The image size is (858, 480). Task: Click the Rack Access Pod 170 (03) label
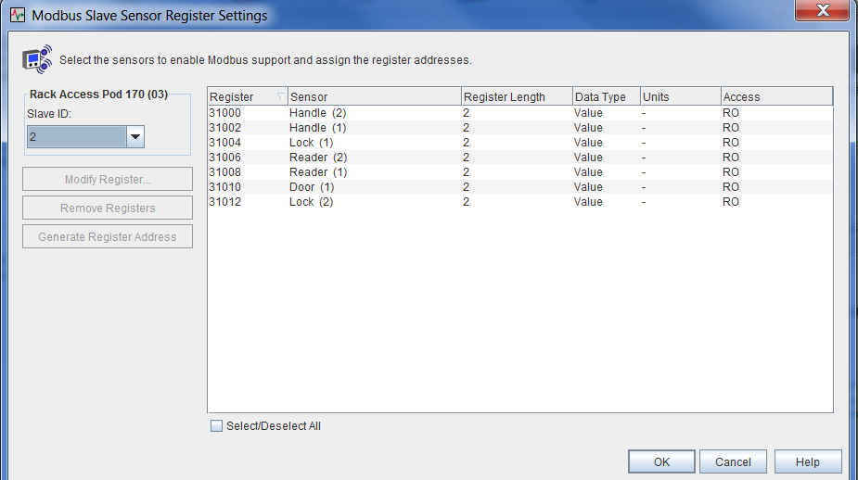98,94
